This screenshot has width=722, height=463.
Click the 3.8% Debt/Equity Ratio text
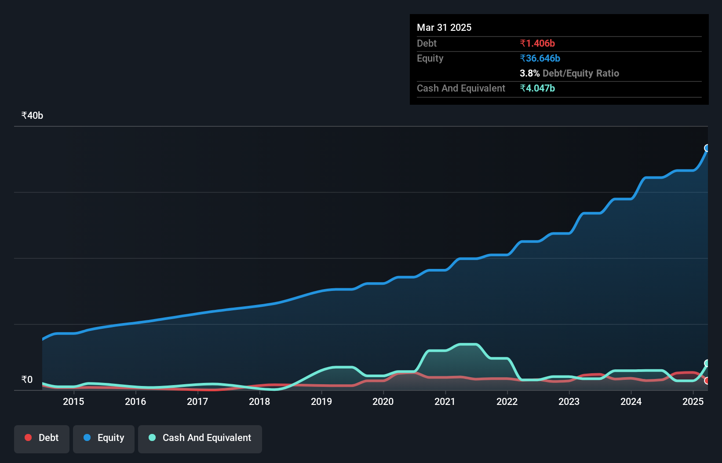569,73
